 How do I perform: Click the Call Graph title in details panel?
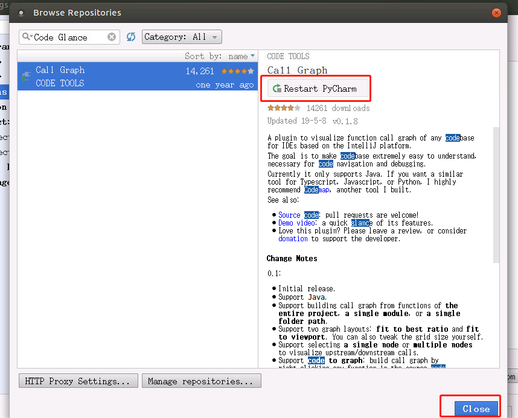click(x=297, y=70)
